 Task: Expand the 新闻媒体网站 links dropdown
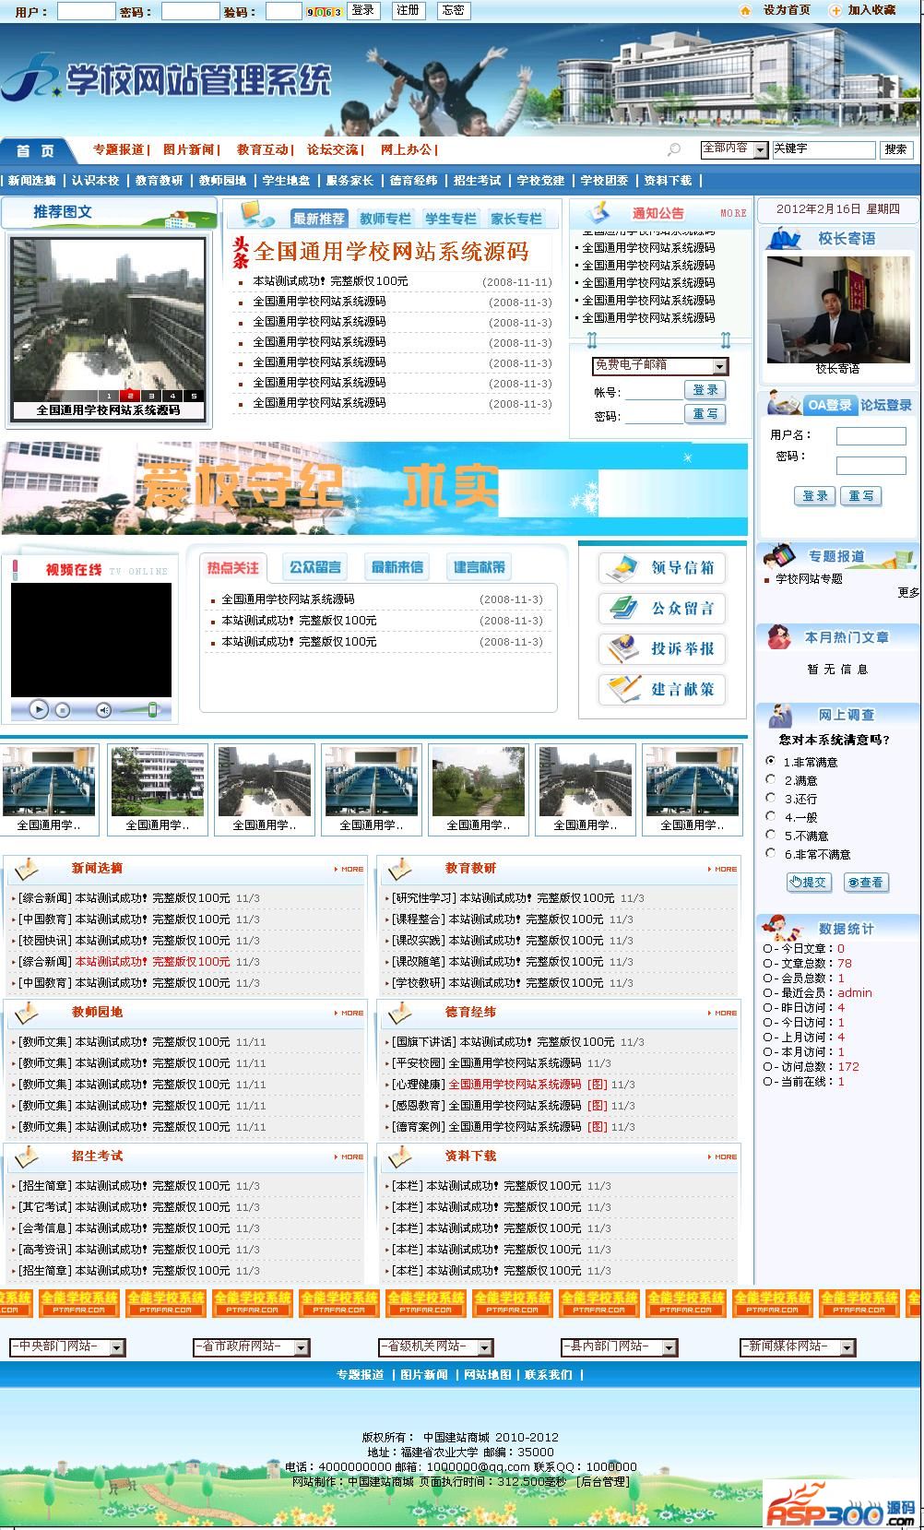(x=799, y=1347)
